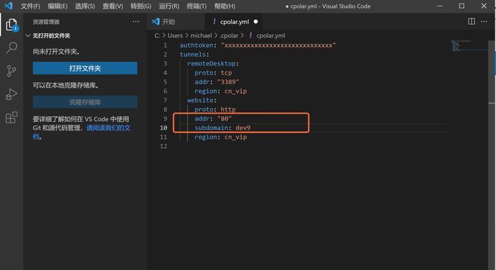Open the 文件(F) menu
This screenshot has height=270, width=496.
(x=30, y=6)
